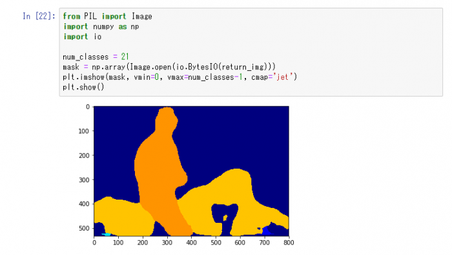This screenshot has width=452, height=255.
Task: Click the plt.imshow code line
Action: (x=180, y=77)
